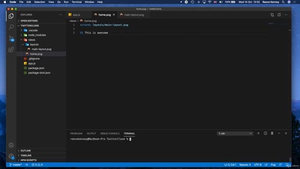Expand the Timeline section
This screenshot has height=169, width=300.
click(x=26, y=155)
